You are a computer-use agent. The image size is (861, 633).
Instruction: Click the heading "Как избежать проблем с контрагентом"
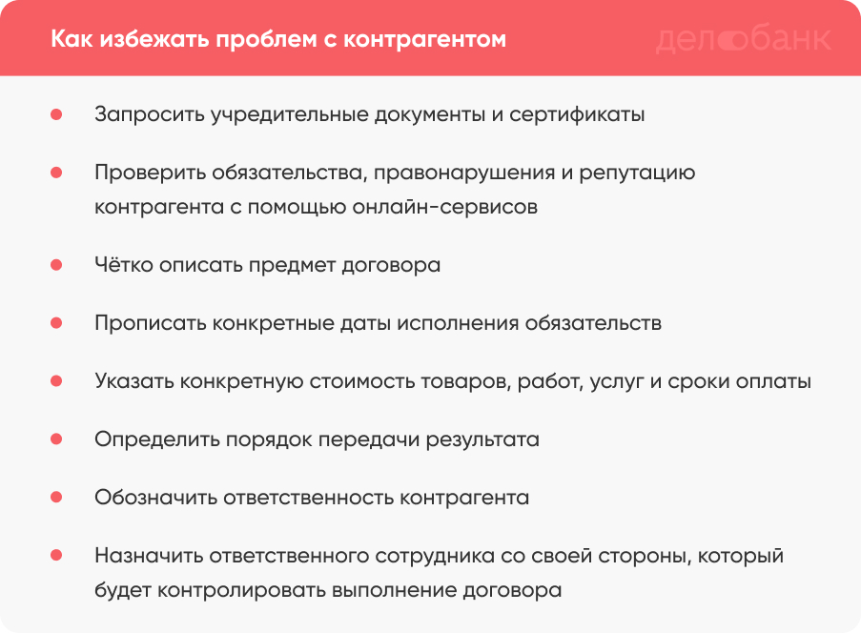tap(278, 40)
